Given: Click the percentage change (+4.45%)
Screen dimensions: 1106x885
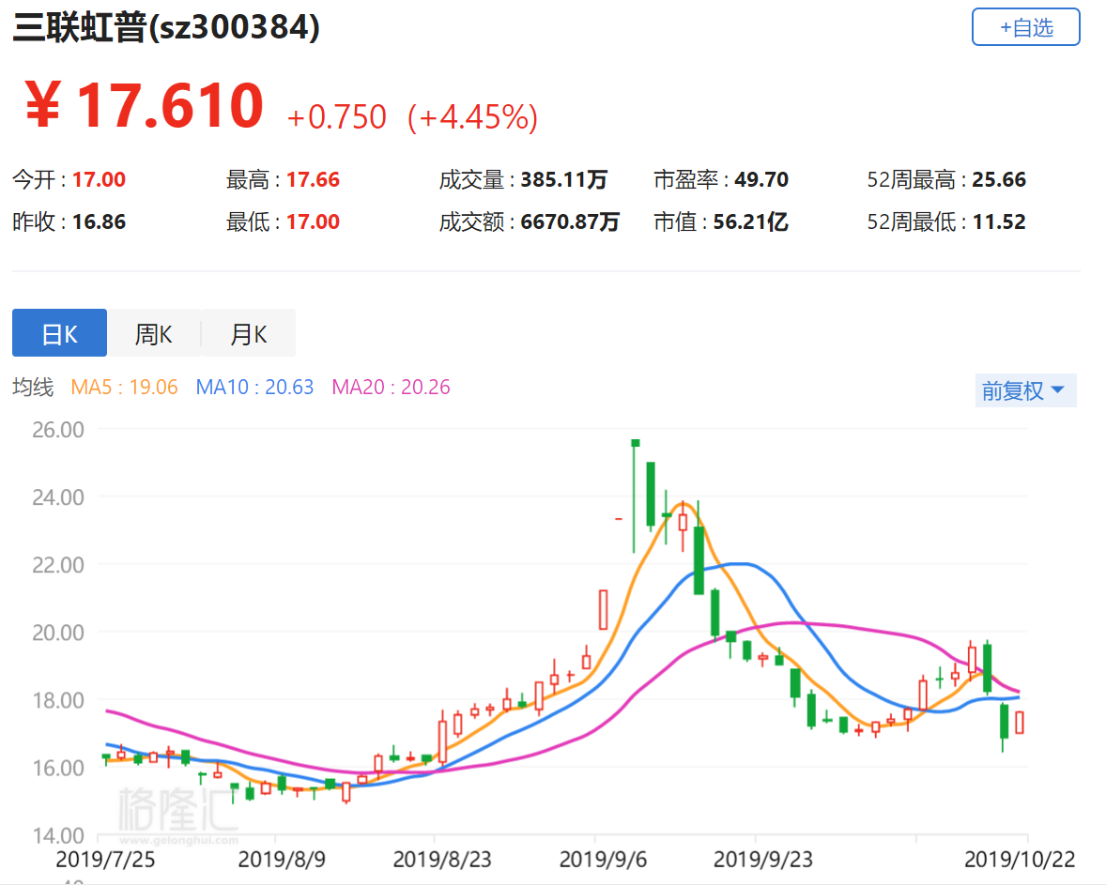Looking at the screenshot, I should point(472,117).
